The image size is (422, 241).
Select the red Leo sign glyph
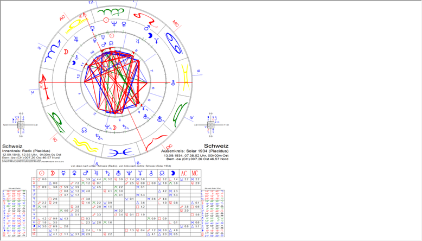pos(145,20)
